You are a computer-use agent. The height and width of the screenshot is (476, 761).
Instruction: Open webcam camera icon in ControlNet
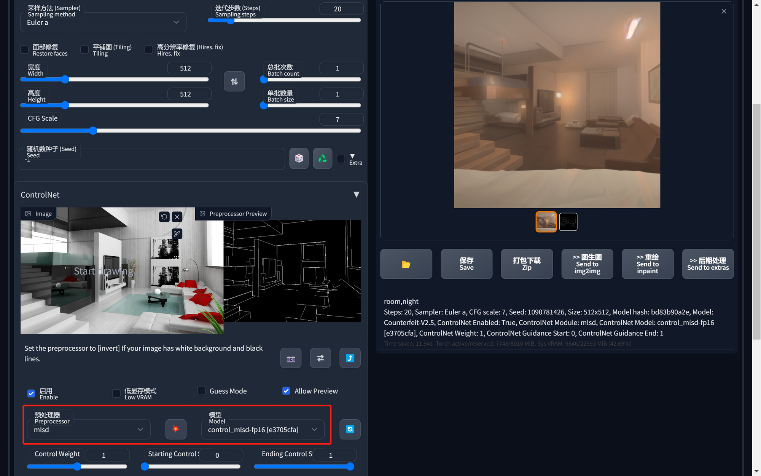pyautogui.click(x=291, y=358)
